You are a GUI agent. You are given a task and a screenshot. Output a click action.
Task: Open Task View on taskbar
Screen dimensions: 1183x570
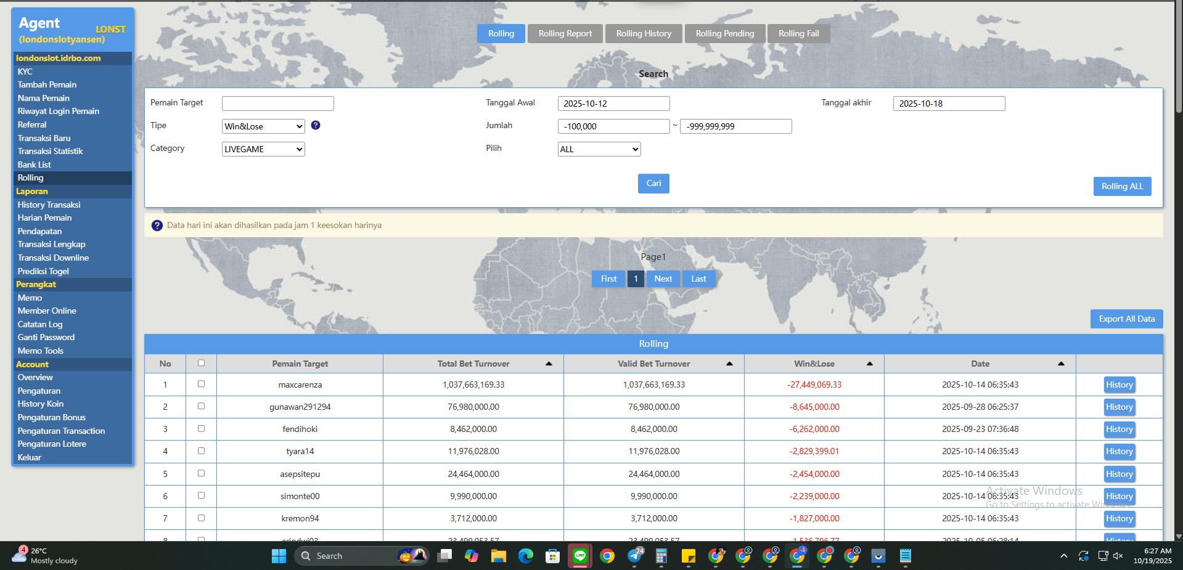click(x=444, y=556)
